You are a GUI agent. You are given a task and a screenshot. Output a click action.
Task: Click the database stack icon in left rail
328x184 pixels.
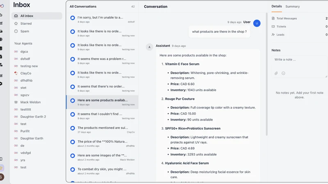tap(1, 48)
